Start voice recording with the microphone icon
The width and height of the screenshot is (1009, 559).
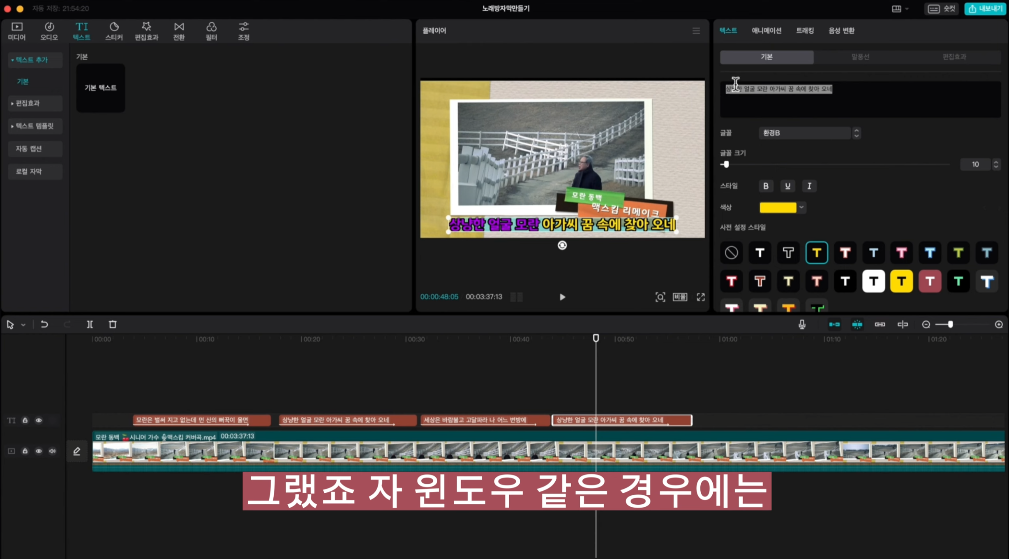[802, 325]
